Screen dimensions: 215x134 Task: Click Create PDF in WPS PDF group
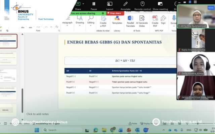point(155,21)
